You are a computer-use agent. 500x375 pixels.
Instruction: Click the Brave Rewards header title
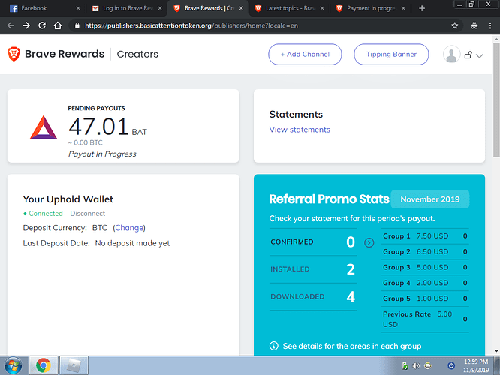65,54
